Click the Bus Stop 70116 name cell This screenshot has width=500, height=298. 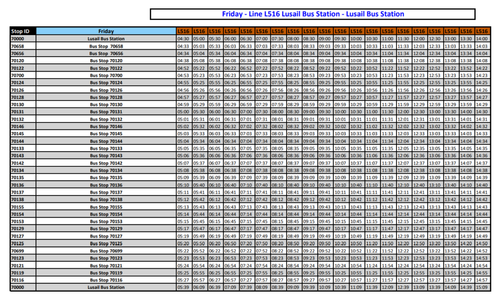tap(106, 280)
